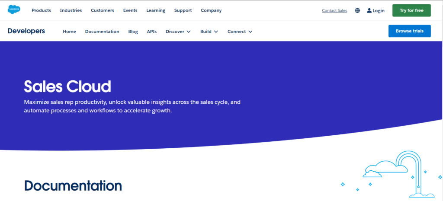Open the Events menu
Viewport: 443px width, 201px height.
point(130,10)
